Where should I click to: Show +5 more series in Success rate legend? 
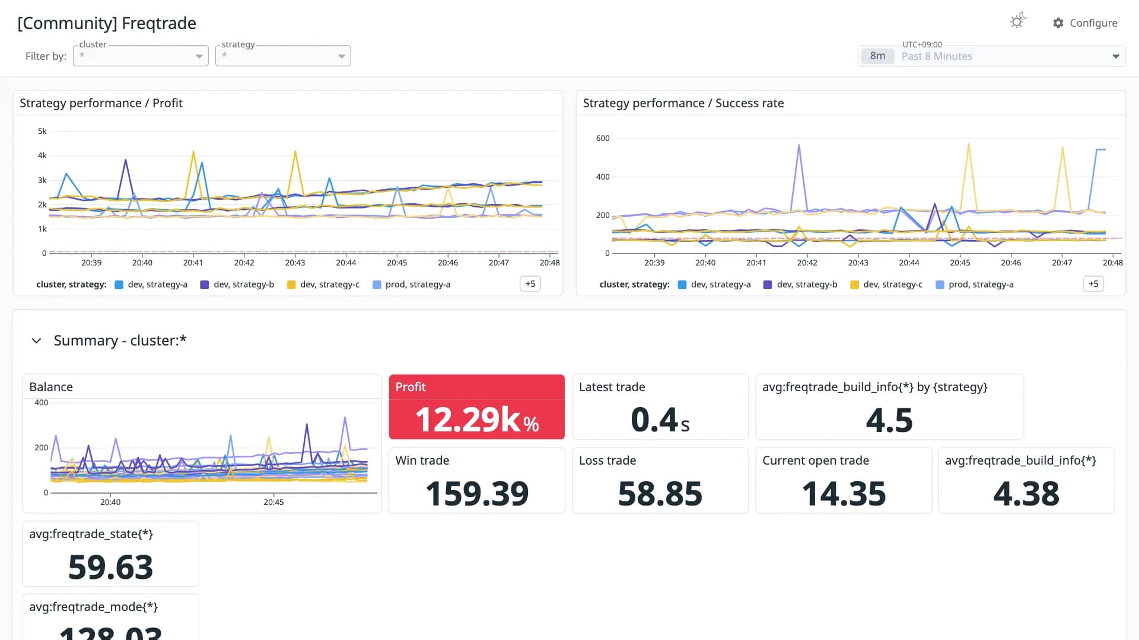[x=1093, y=284]
